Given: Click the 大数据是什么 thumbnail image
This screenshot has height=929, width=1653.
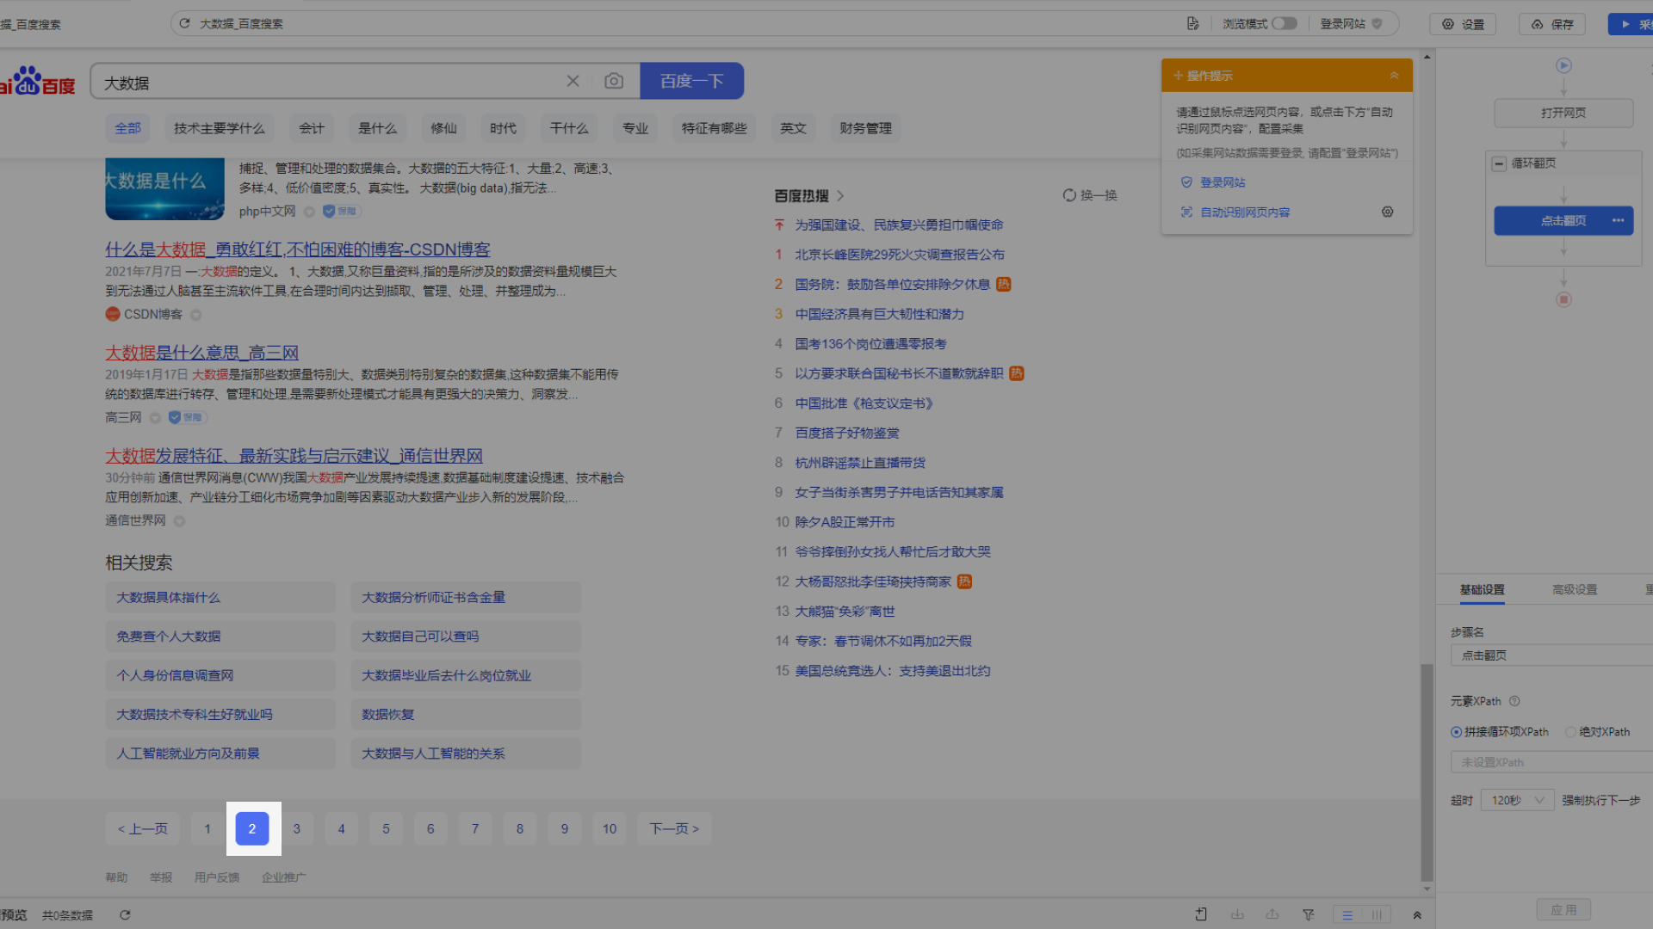Looking at the screenshot, I should click(x=164, y=188).
